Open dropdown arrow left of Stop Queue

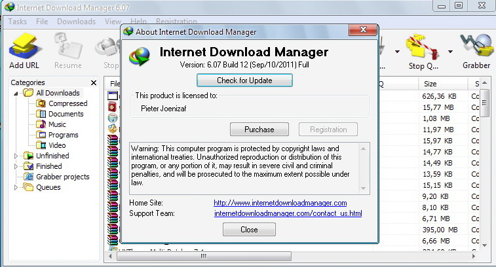[397, 52]
